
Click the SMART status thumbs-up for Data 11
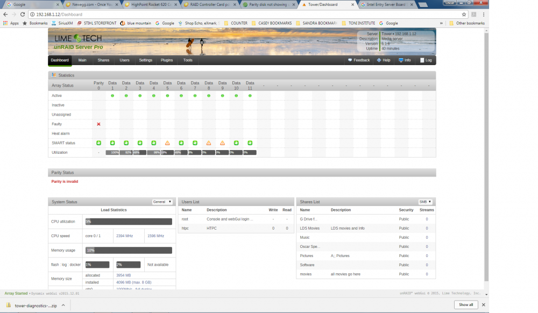(x=250, y=143)
